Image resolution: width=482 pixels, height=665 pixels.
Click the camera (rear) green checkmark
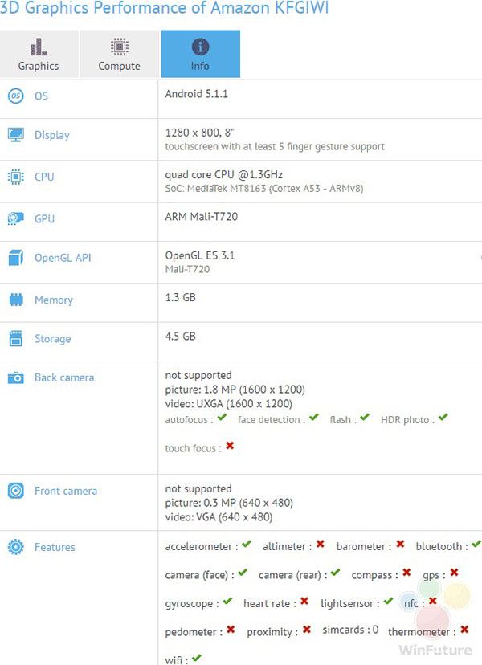pyautogui.click(x=336, y=573)
